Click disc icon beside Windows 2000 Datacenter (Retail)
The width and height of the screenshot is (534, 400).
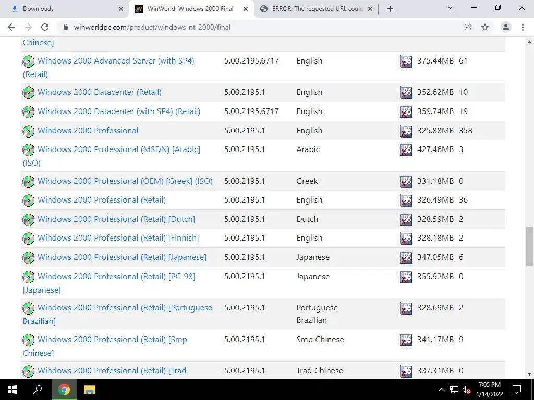tap(29, 93)
